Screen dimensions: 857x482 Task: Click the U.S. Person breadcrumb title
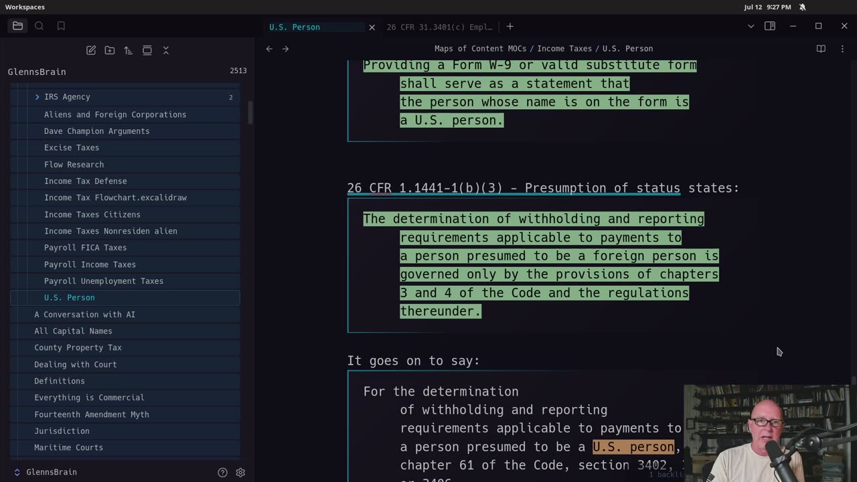coord(627,48)
